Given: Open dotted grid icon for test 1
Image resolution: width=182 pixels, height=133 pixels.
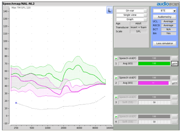Looking at the screenshot, I should pos(175,58).
